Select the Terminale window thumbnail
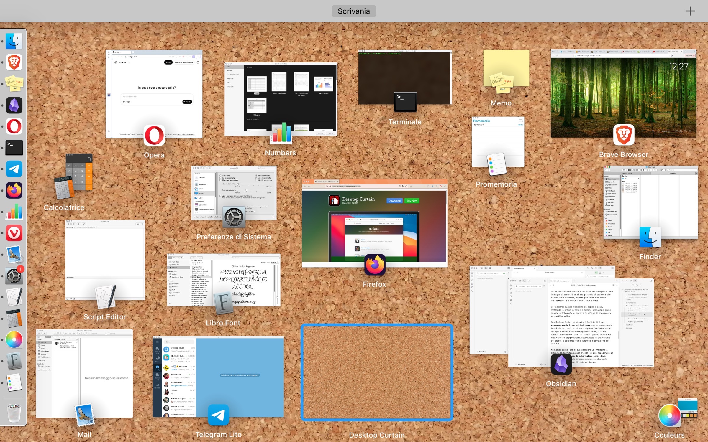 pyautogui.click(x=404, y=74)
